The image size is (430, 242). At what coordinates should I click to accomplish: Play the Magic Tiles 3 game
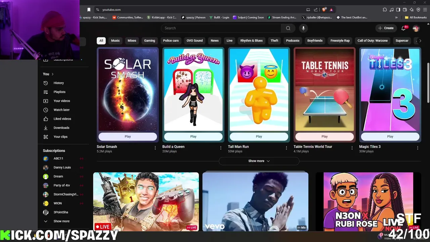pos(390,136)
